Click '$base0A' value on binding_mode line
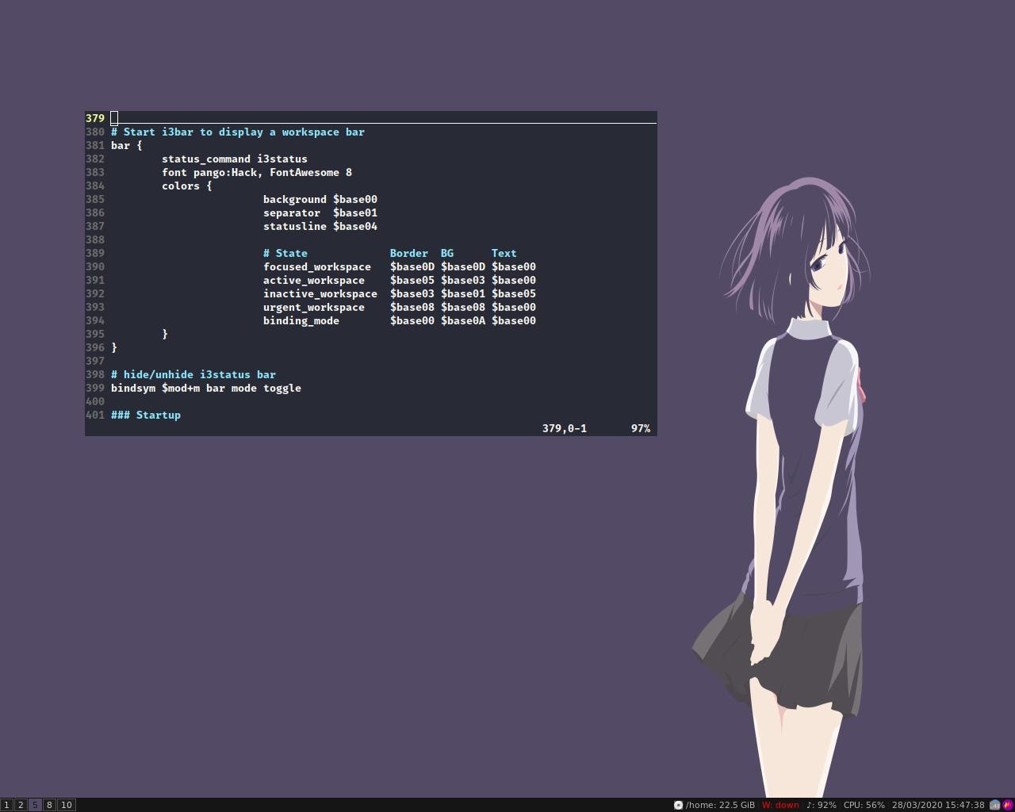The height and width of the screenshot is (812, 1015). click(463, 320)
